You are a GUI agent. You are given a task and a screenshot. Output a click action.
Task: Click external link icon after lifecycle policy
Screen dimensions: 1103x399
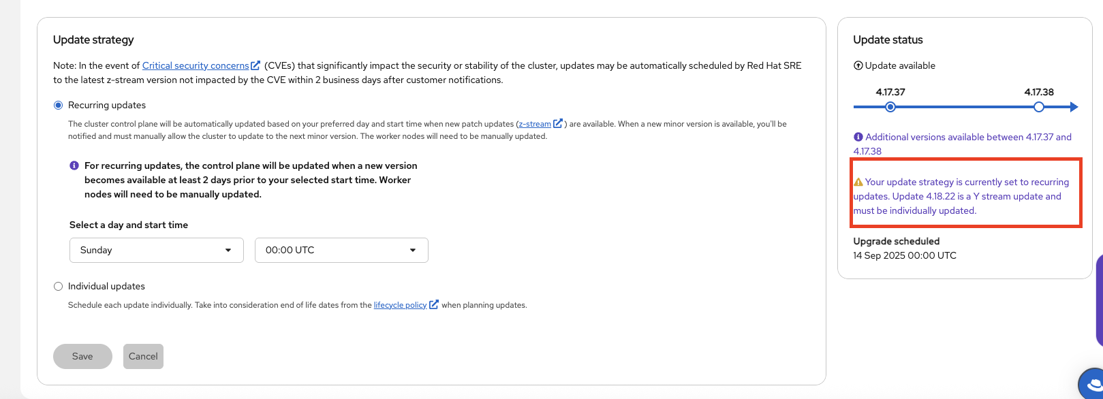434,305
